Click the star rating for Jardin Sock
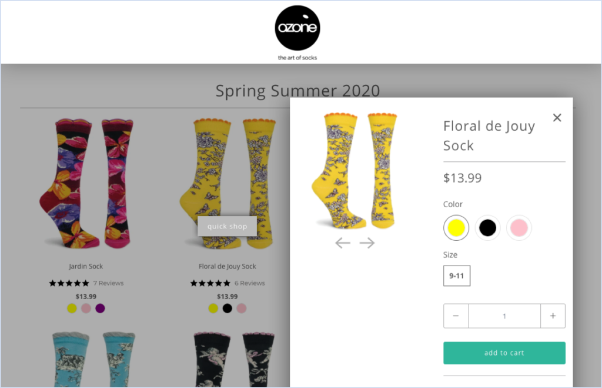This screenshot has width=602, height=388. pyautogui.click(x=70, y=283)
